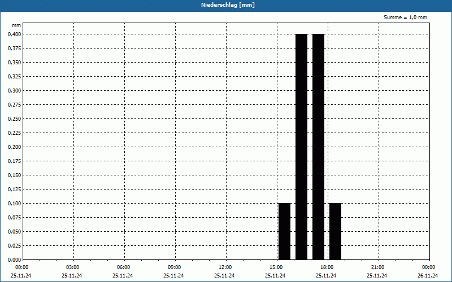Image resolution: width=452 pixels, height=282 pixels.
Task: Click the 0,200 y-axis value
Action: pyautogui.click(x=15, y=147)
